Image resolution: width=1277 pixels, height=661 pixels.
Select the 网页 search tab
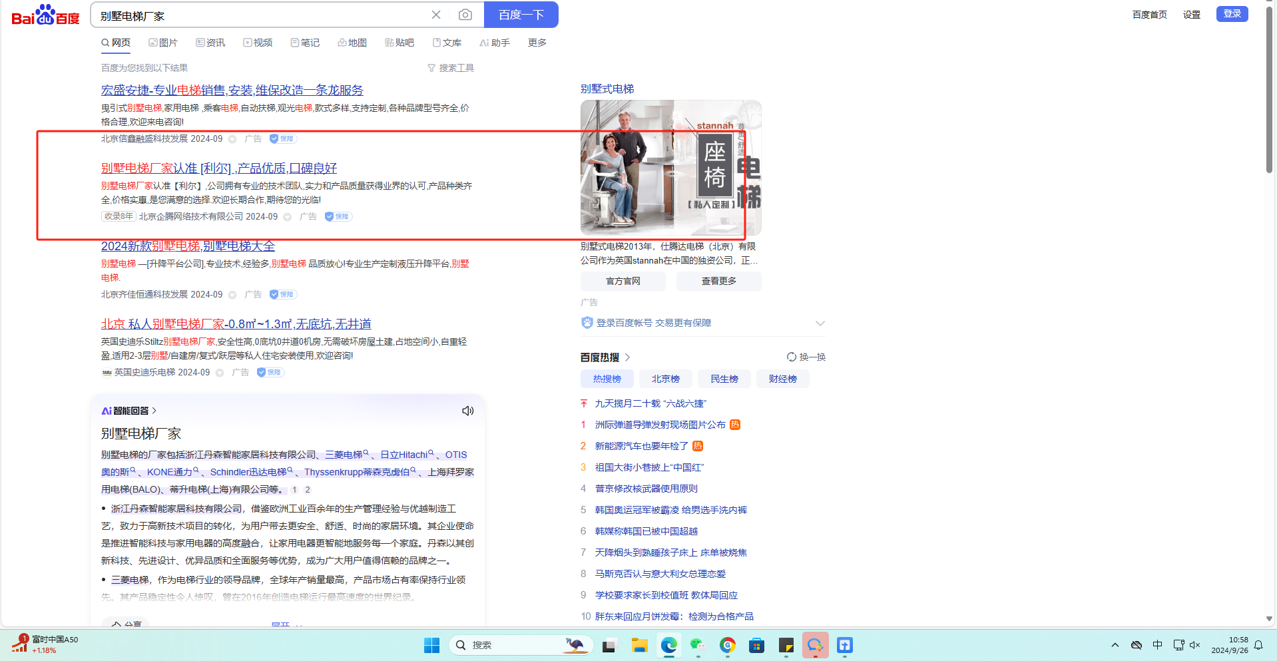coord(116,43)
